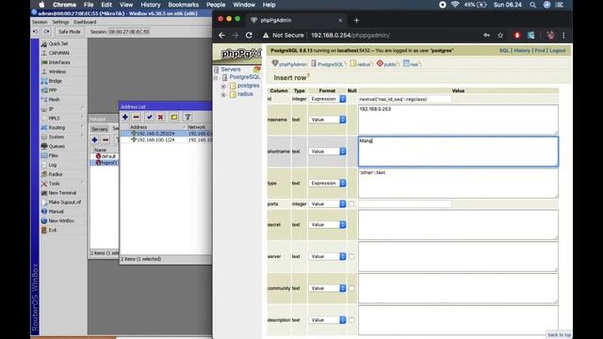Click Safe Mode button in WinBox
This screenshot has height=339, width=603.
coord(69,31)
